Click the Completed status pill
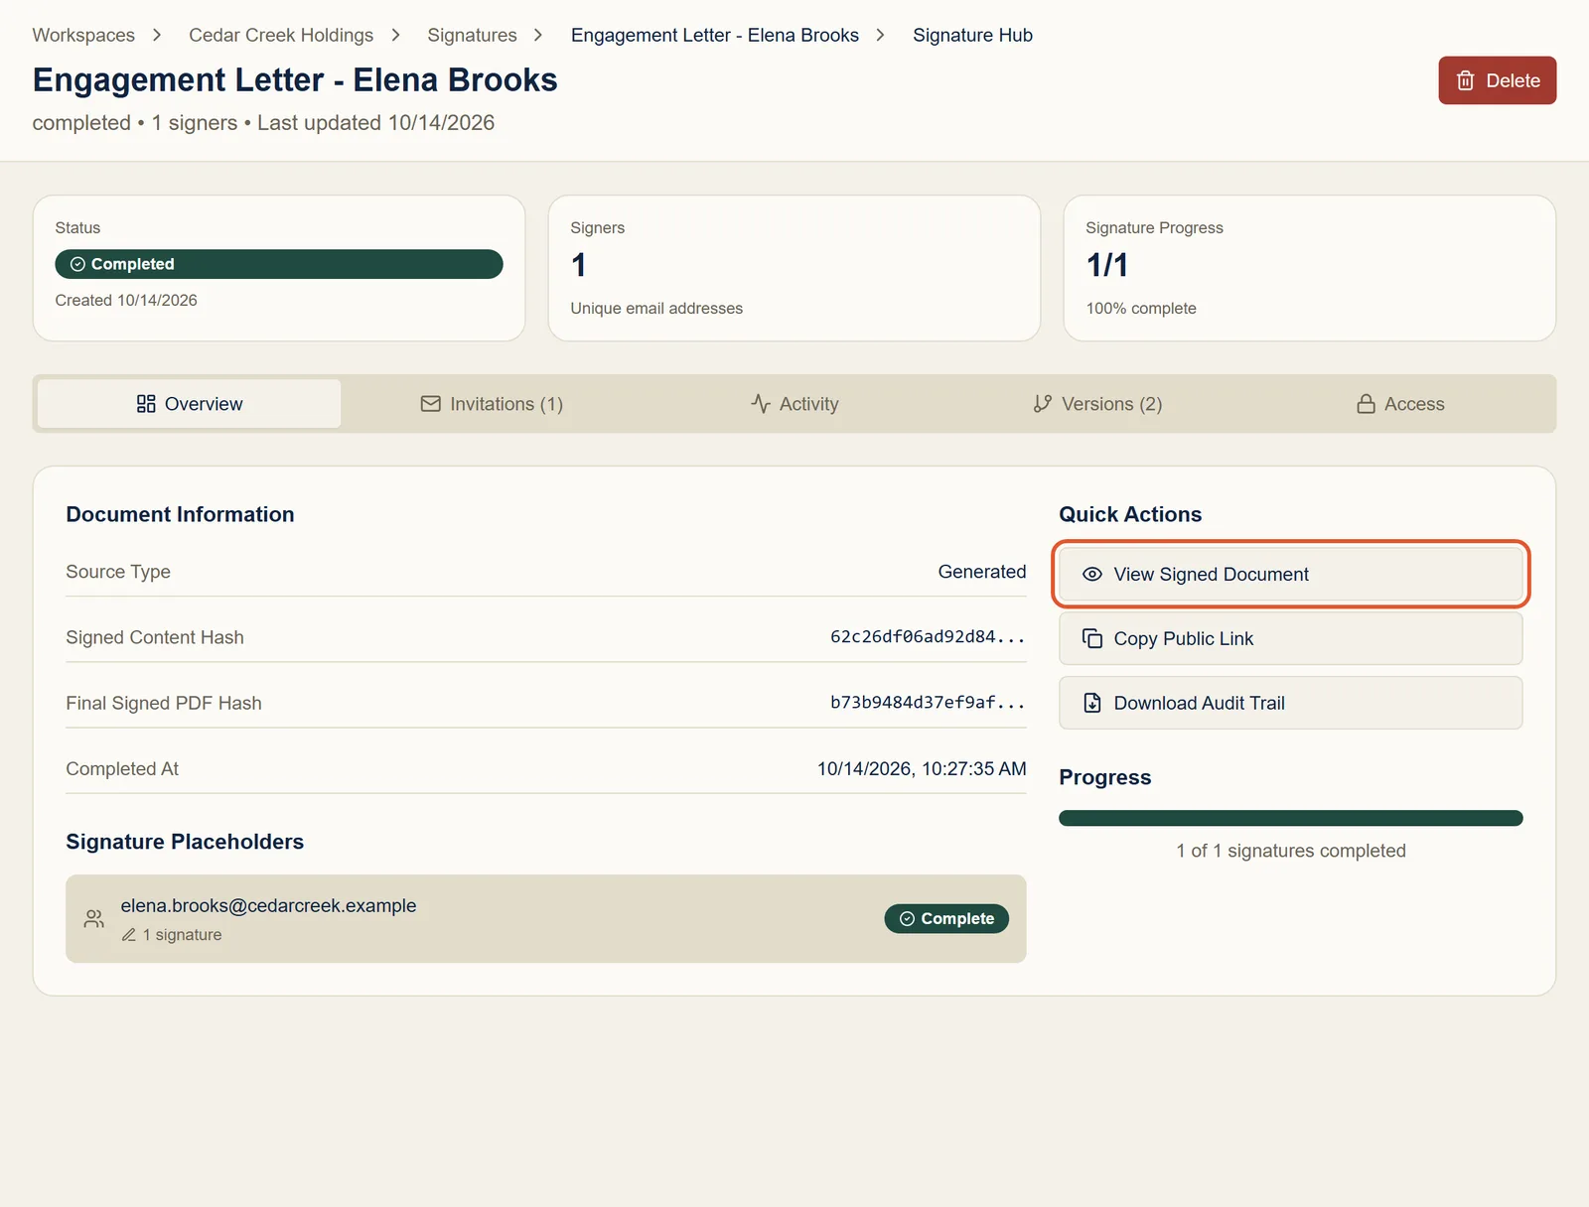This screenshot has width=1589, height=1207. tap(279, 264)
